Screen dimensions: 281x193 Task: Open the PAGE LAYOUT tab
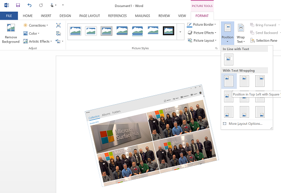pyautogui.click(x=89, y=15)
